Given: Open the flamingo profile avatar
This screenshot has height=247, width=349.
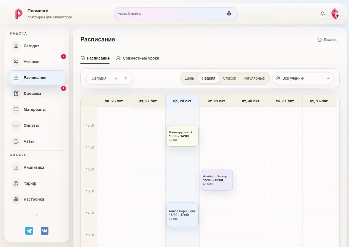Looking at the screenshot, I should [335, 14].
